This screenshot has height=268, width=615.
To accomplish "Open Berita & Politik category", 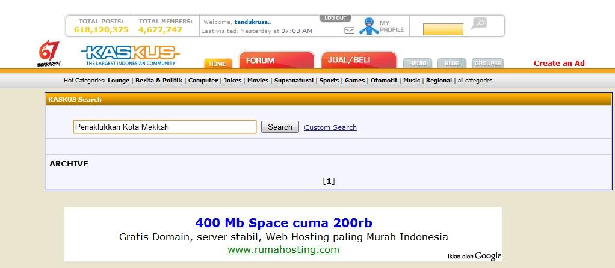I will [159, 81].
